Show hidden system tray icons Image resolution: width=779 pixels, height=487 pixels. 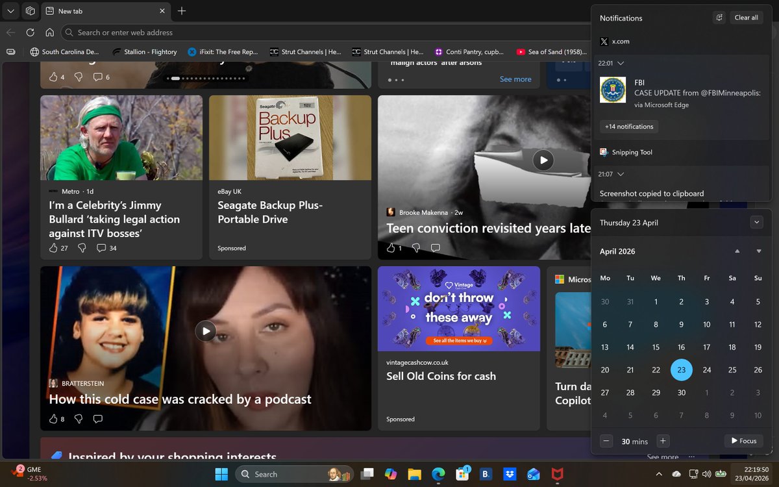(659, 474)
